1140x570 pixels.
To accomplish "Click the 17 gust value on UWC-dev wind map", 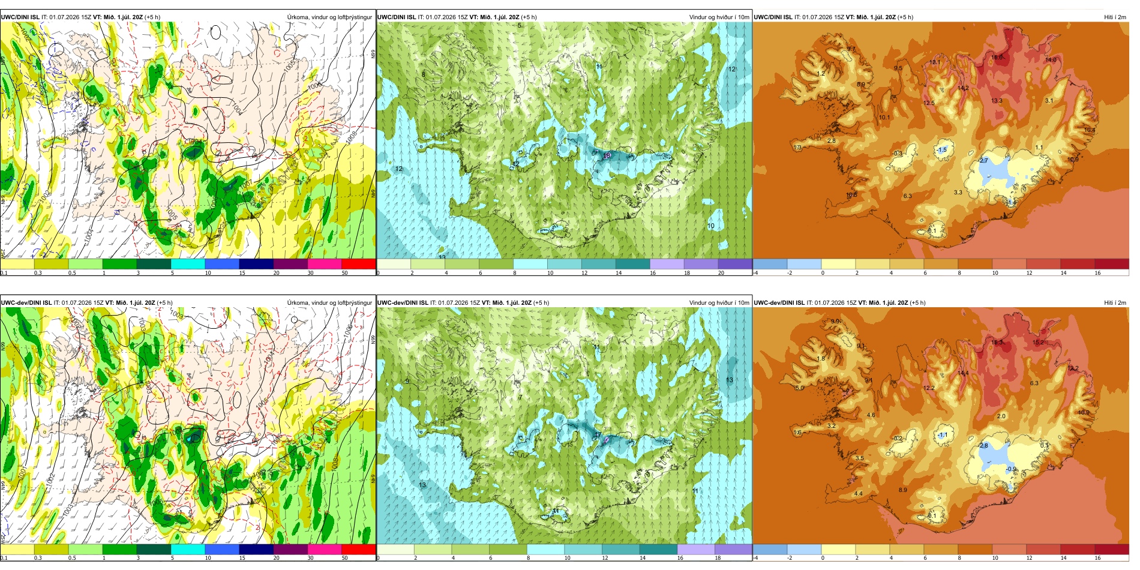I will coord(598,435).
